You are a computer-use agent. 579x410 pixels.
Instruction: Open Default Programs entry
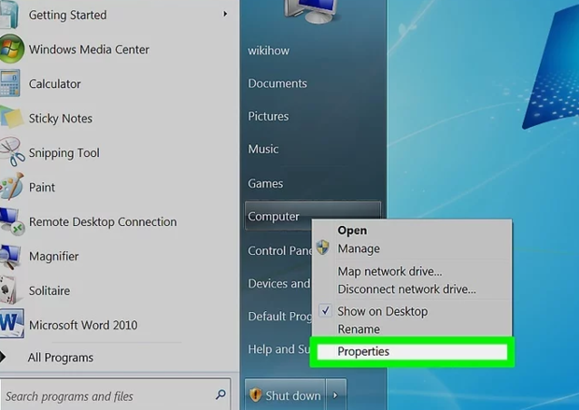pos(280,317)
